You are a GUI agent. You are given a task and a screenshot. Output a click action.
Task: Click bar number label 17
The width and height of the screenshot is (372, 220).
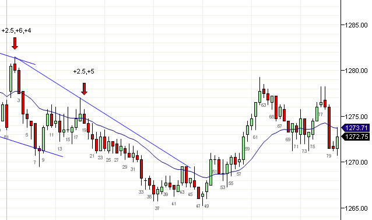point(76,137)
